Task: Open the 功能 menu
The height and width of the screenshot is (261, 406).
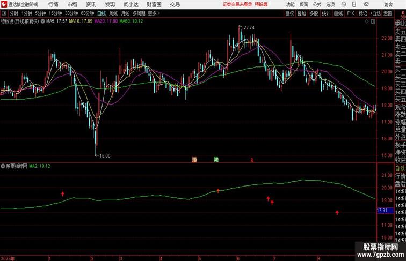Action: pyautogui.click(x=290, y=4)
